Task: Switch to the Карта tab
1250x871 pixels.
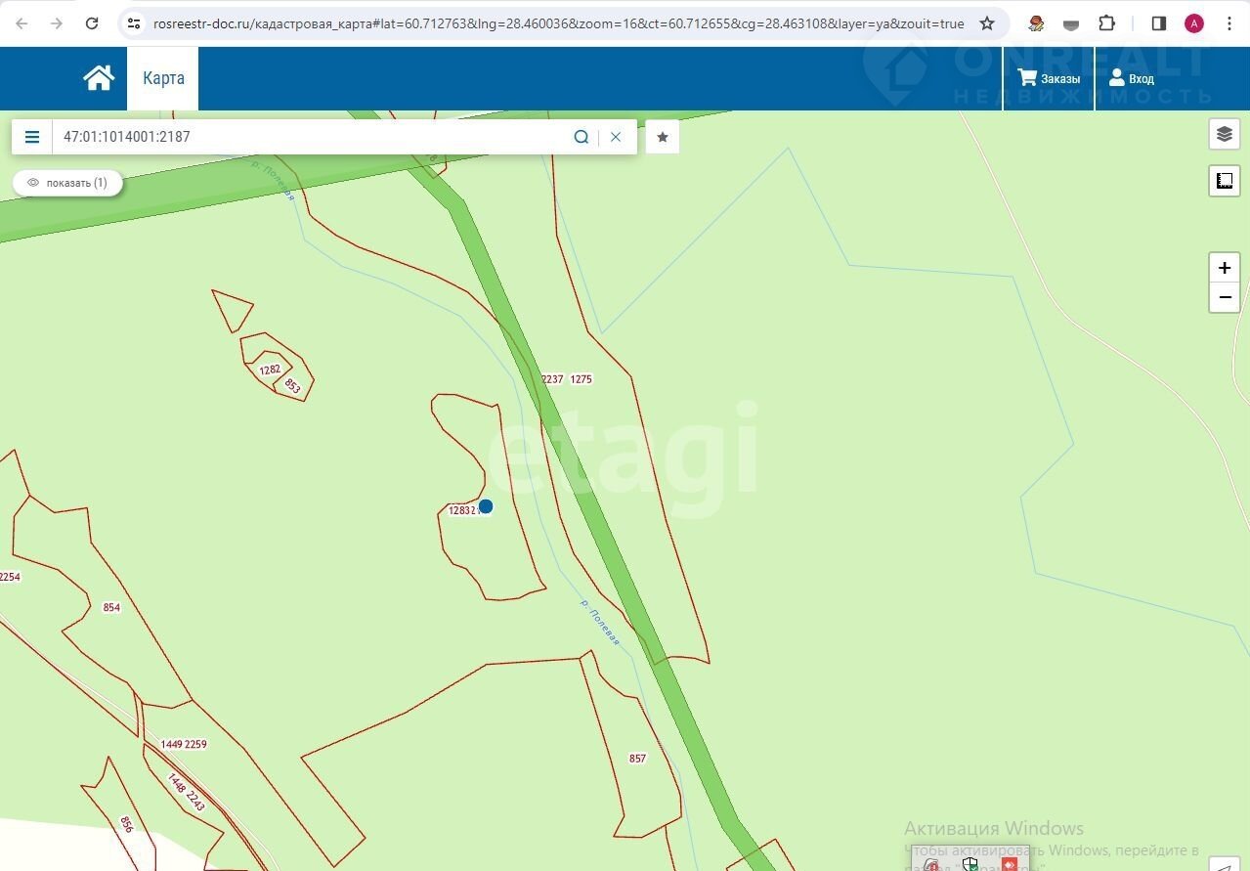Action: pos(163,78)
